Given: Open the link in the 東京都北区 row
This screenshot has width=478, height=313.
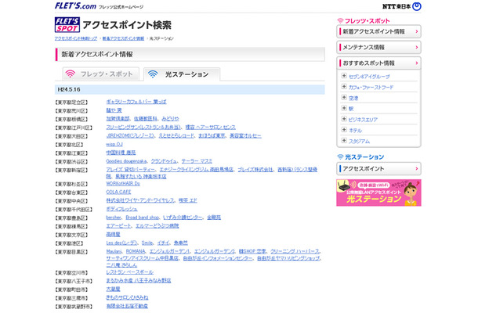Looking at the screenshot, I should [x=114, y=144].
